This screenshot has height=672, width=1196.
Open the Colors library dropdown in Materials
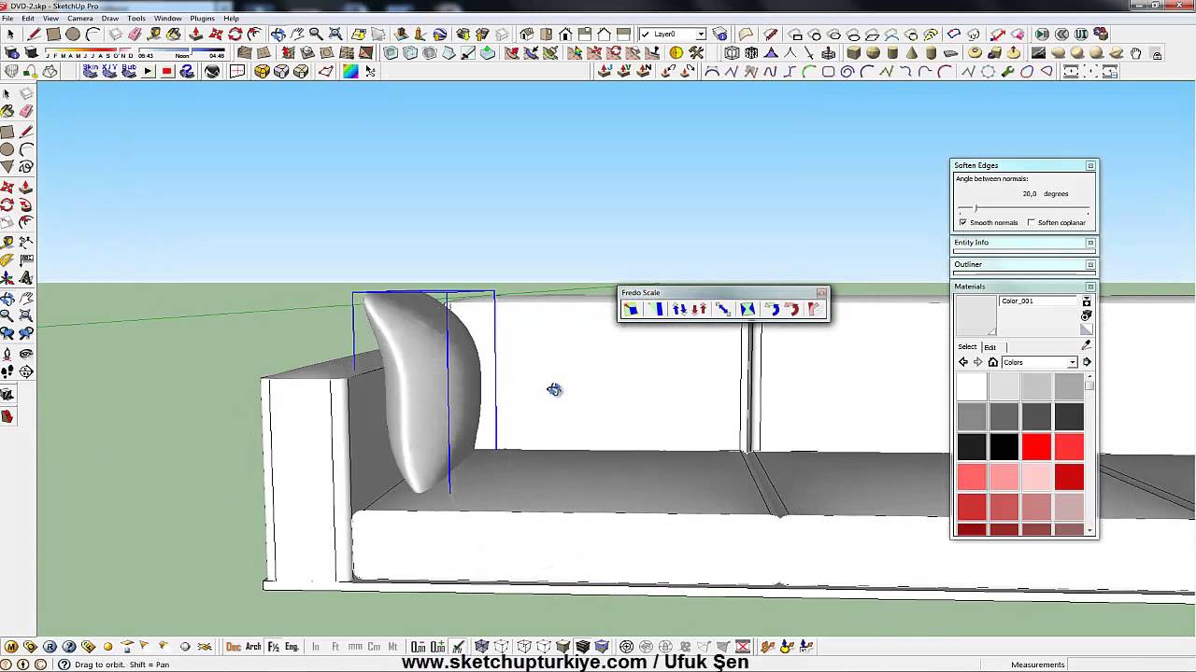(x=1073, y=362)
